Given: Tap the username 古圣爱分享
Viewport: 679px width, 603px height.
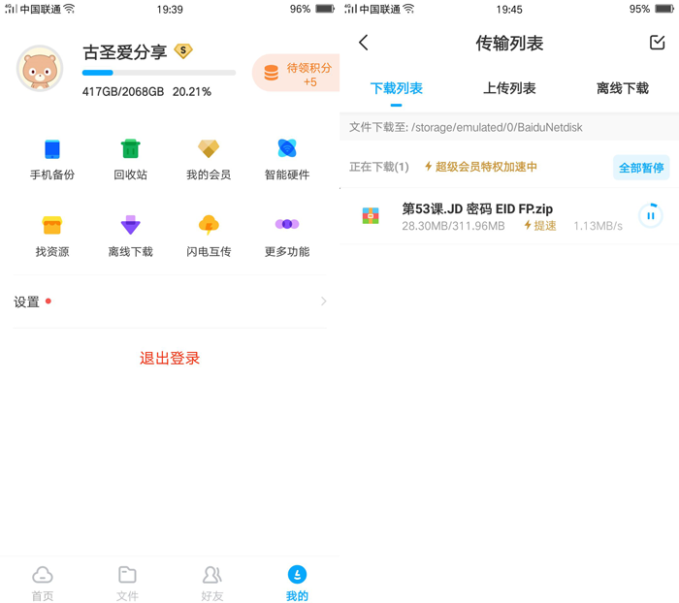Looking at the screenshot, I should click(125, 52).
